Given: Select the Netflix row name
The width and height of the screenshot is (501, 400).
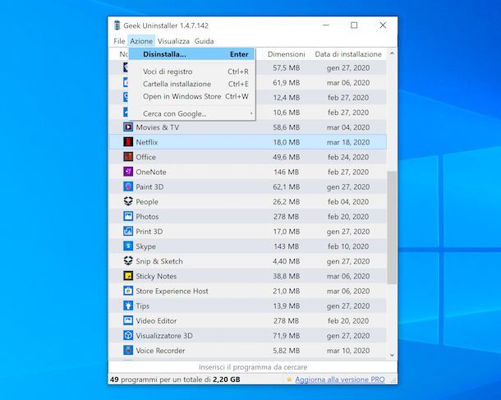Looking at the screenshot, I should [x=147, y=142].
